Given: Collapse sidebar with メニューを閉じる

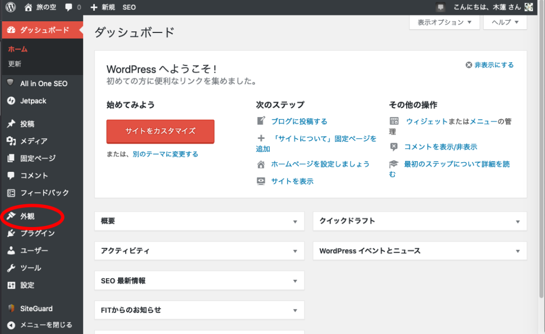Looking at the screenshot, I should pos(45,325).
